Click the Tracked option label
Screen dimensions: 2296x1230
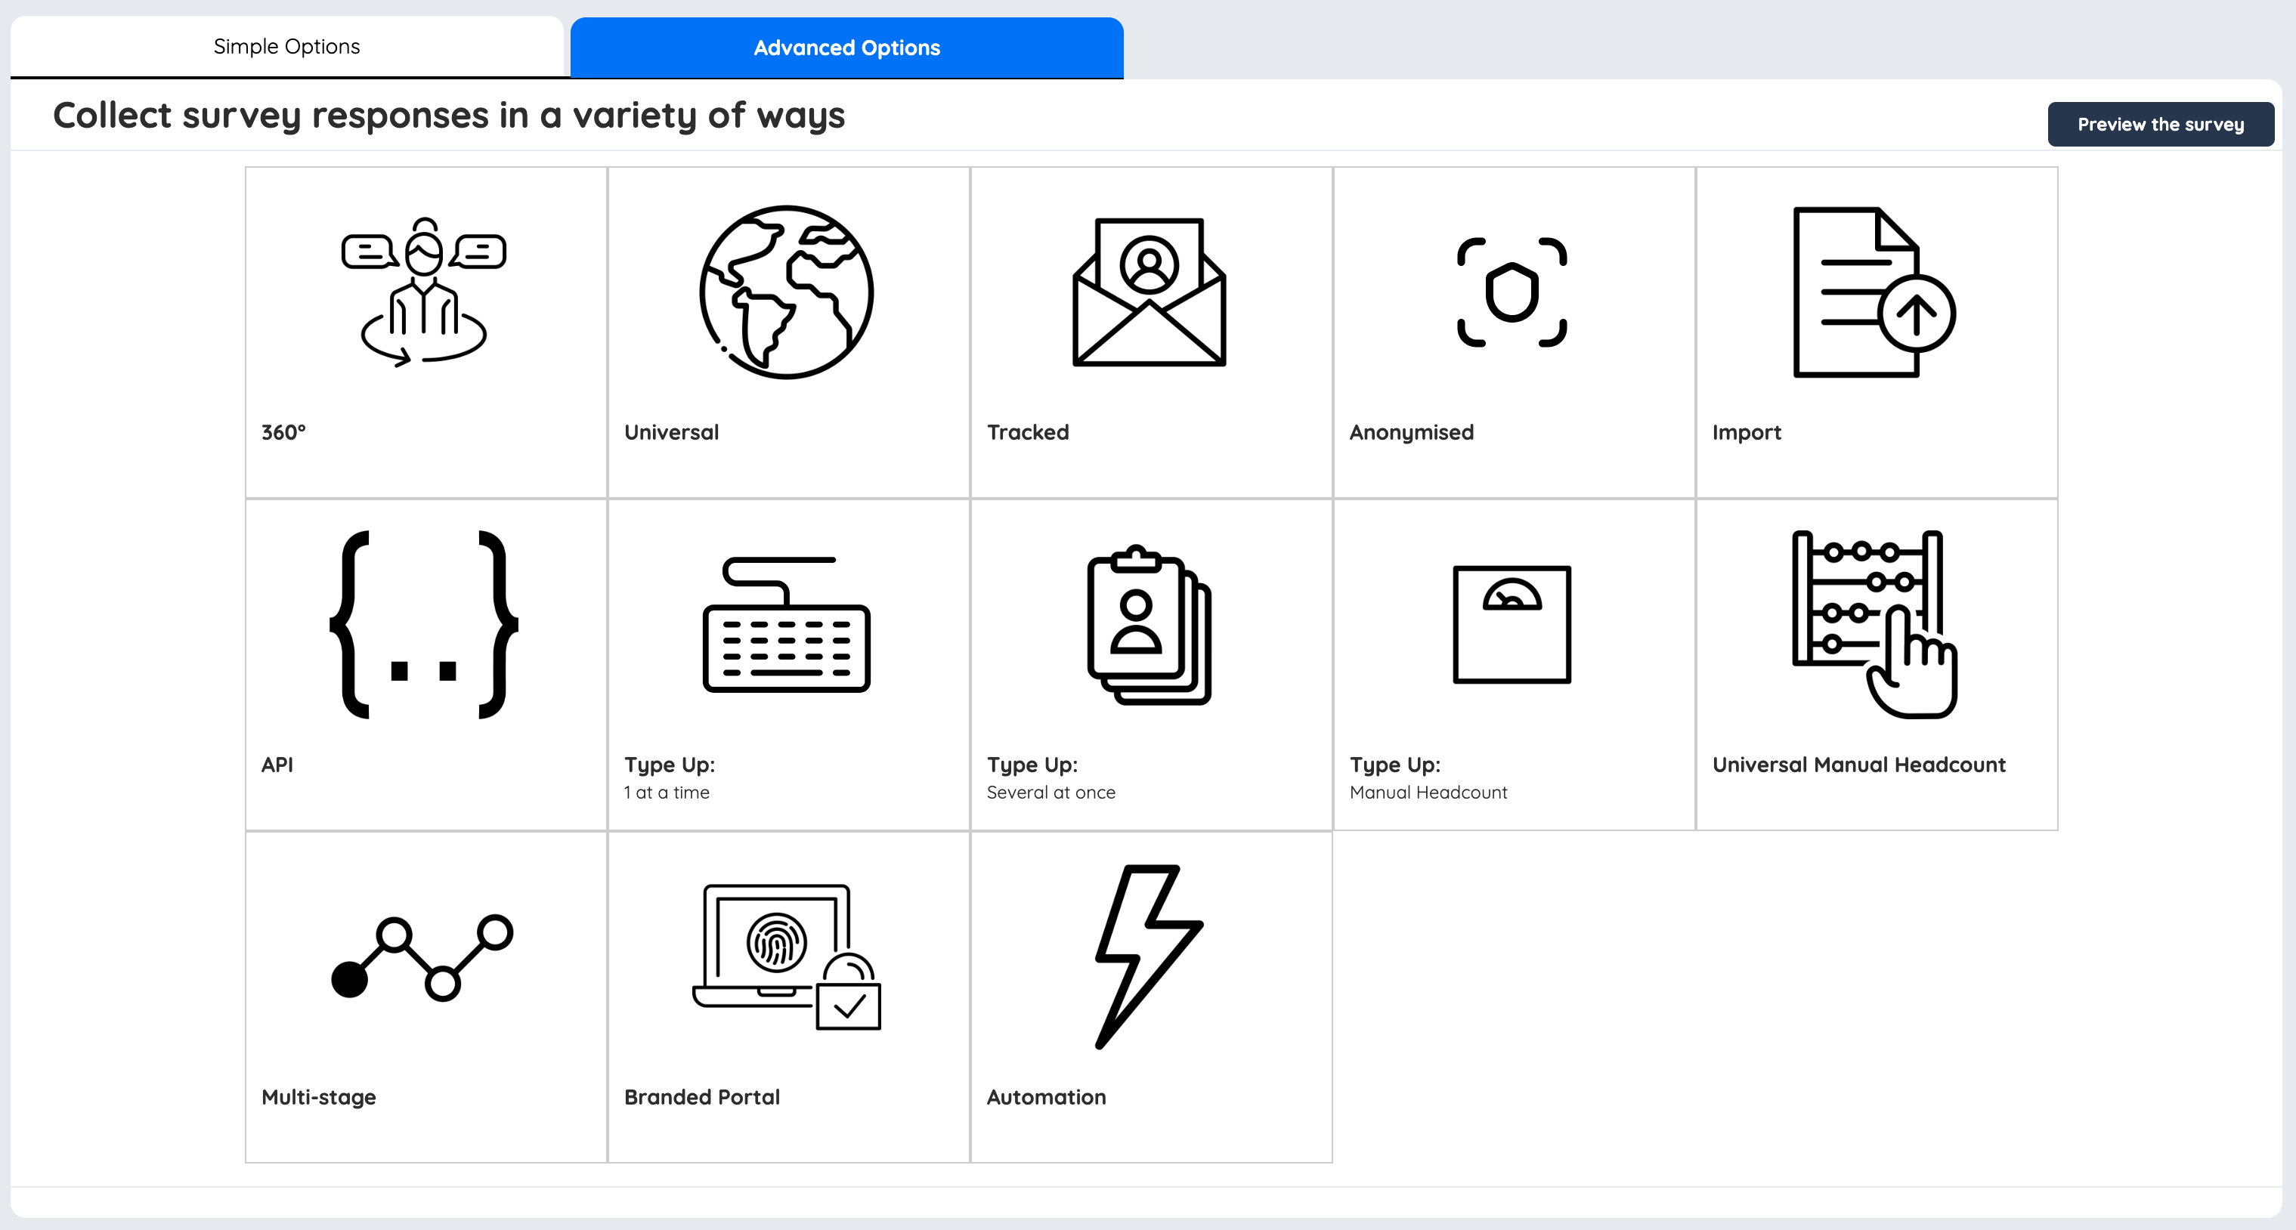pyautogui.click(x=1028, y=432)
